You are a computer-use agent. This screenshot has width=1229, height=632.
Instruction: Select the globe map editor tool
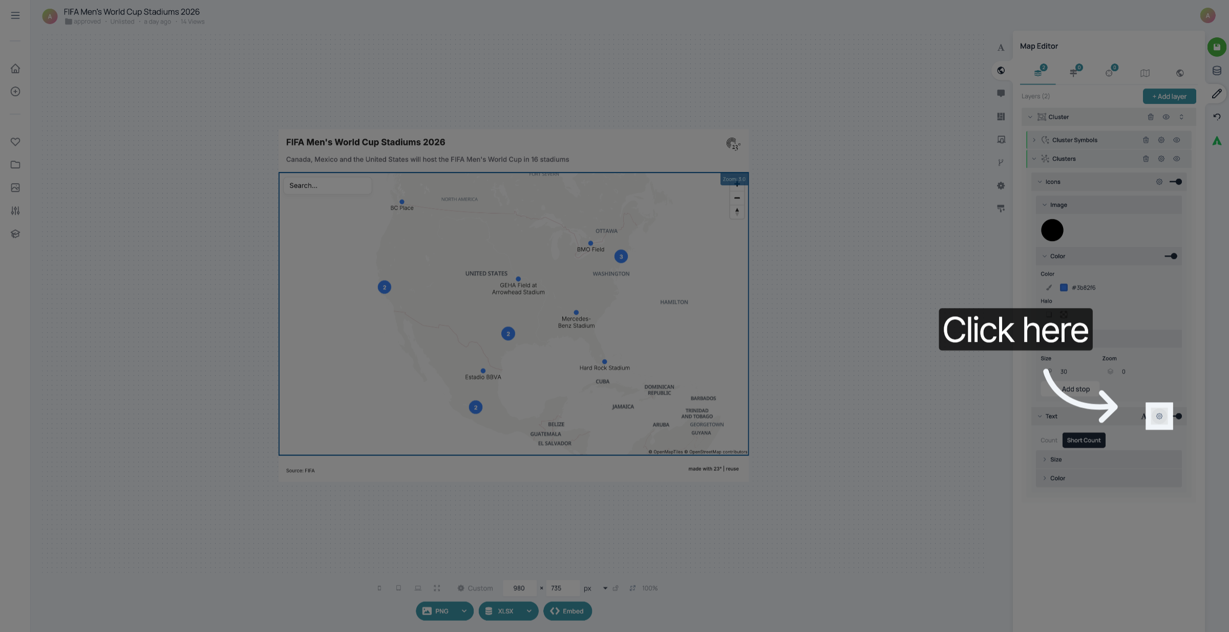point(1001,71)
